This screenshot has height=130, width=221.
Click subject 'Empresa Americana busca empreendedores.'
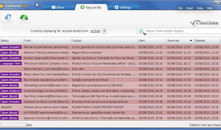tap(100, 102)
